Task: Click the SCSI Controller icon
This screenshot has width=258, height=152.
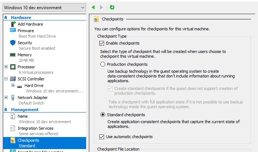Action: click(13, 79)
